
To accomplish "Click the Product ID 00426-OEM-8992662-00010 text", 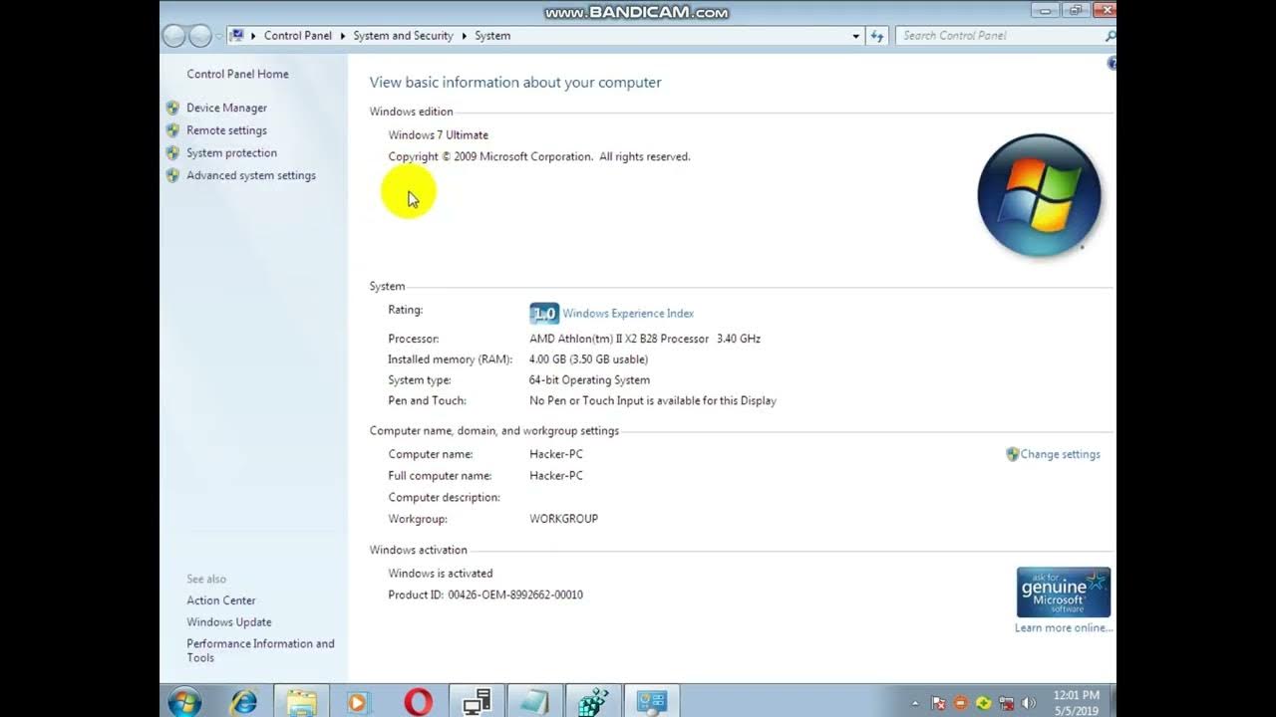I will pyautogui.click(x=485, y=596).
